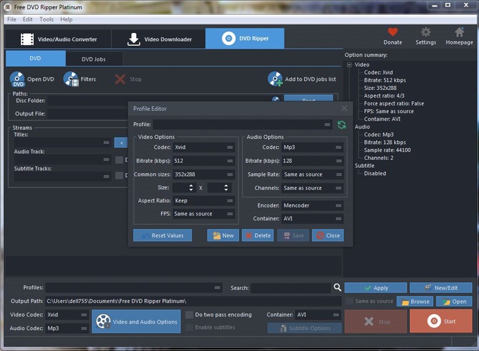Toggle Same as source output checkbox
Screen dimensions: 479x351
349,301
